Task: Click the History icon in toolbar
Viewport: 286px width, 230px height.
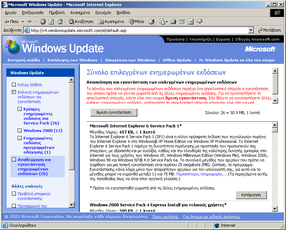Action: (x=151, y=22)
